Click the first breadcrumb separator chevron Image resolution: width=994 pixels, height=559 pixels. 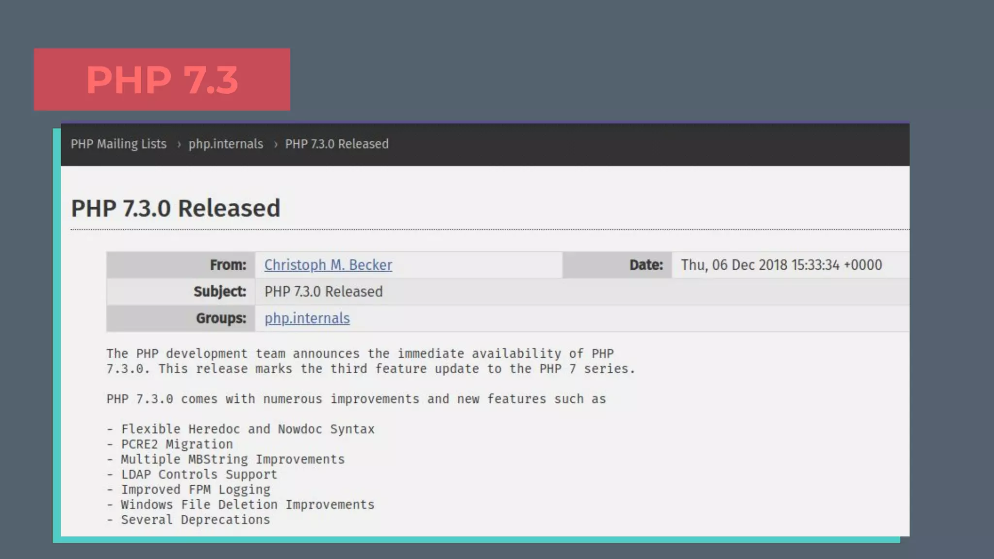pos(179,145)
